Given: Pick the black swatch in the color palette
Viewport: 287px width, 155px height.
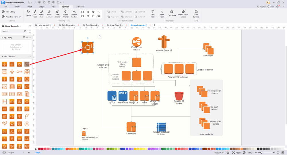Looking at the screenshot, I should click(258, 149).
